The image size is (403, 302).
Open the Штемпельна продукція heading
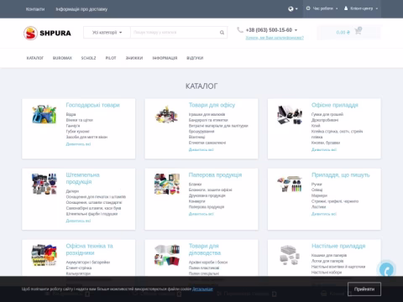(83, 179)
